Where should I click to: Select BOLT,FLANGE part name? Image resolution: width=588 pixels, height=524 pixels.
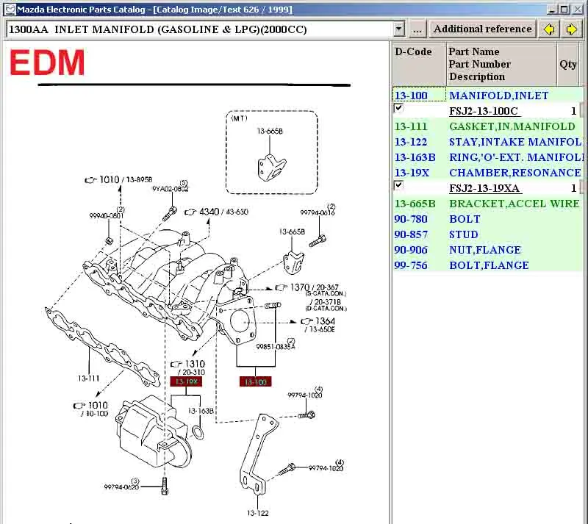[x=489, y=265]
